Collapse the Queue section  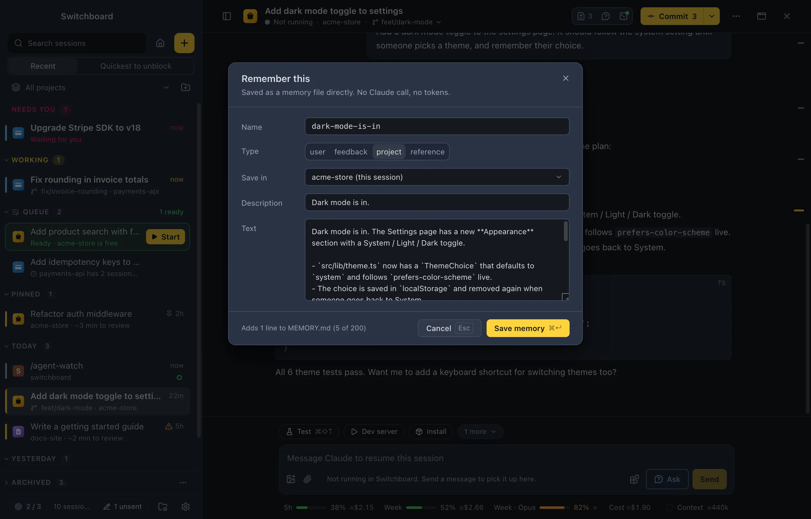tap(6, 212)
